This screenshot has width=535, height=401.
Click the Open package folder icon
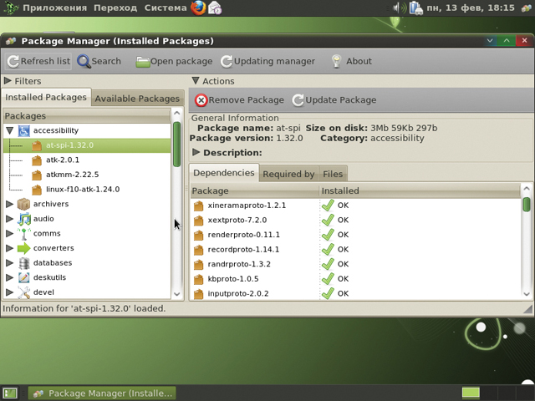point(143,61)
